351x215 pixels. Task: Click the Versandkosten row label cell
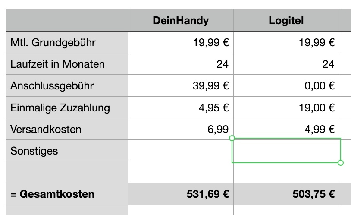(67, 129)
